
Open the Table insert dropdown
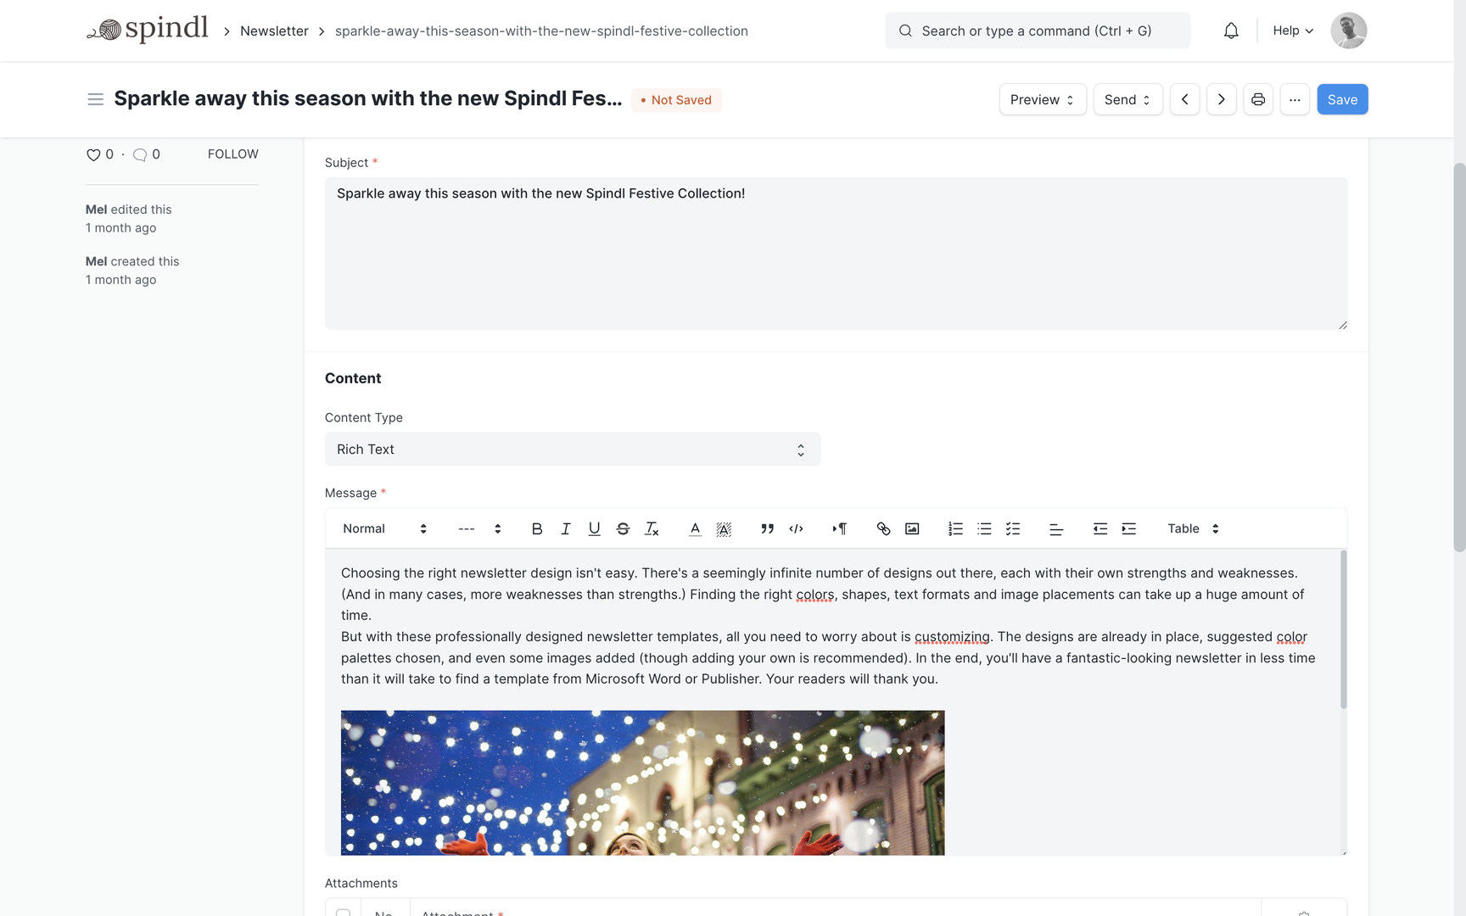click(1193, 528)
